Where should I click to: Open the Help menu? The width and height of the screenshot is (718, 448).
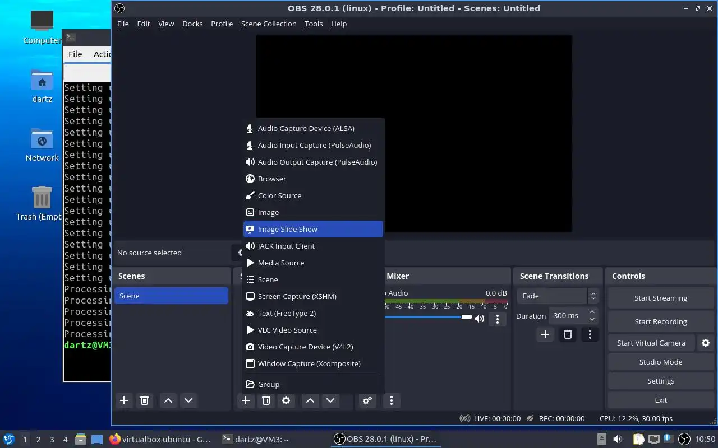coord(339,24)
